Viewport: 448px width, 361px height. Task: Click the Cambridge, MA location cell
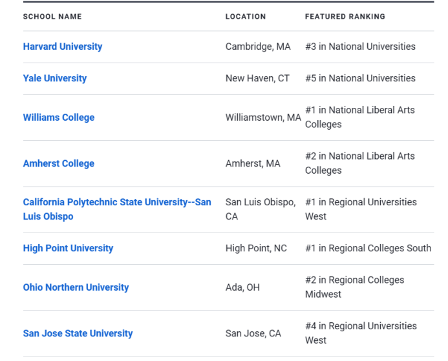258,46
